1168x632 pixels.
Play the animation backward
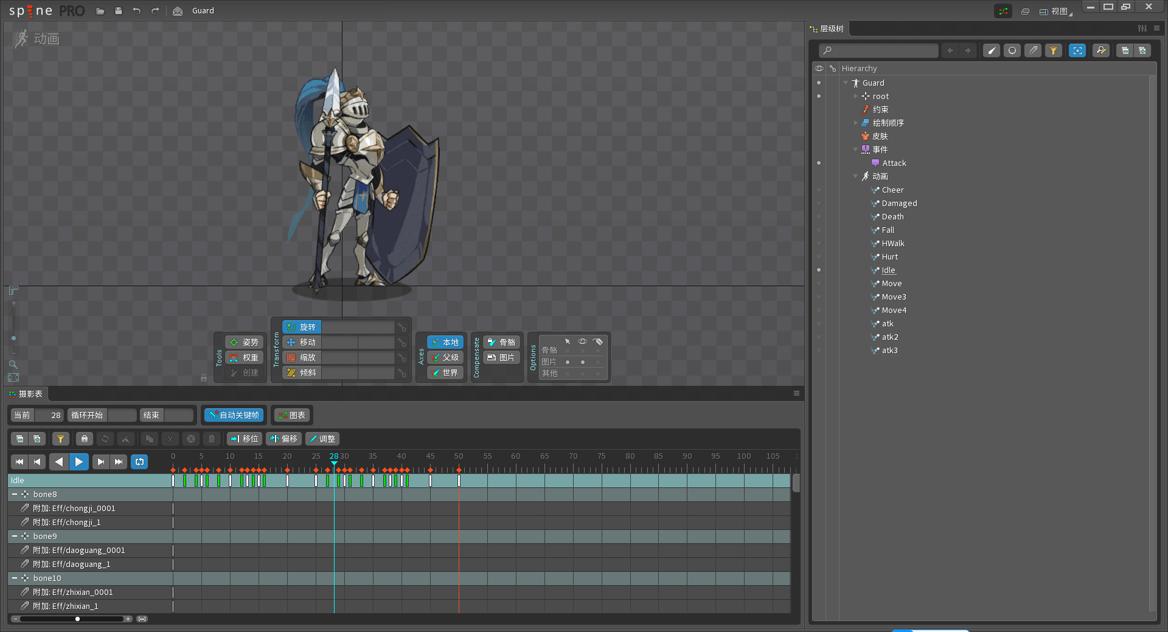59,462
